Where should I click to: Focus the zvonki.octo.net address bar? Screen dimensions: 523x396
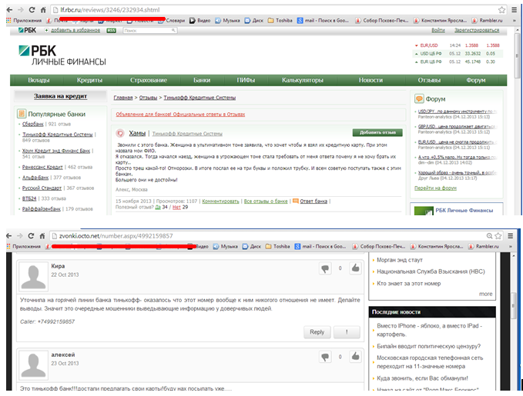(x=277, y=236)
